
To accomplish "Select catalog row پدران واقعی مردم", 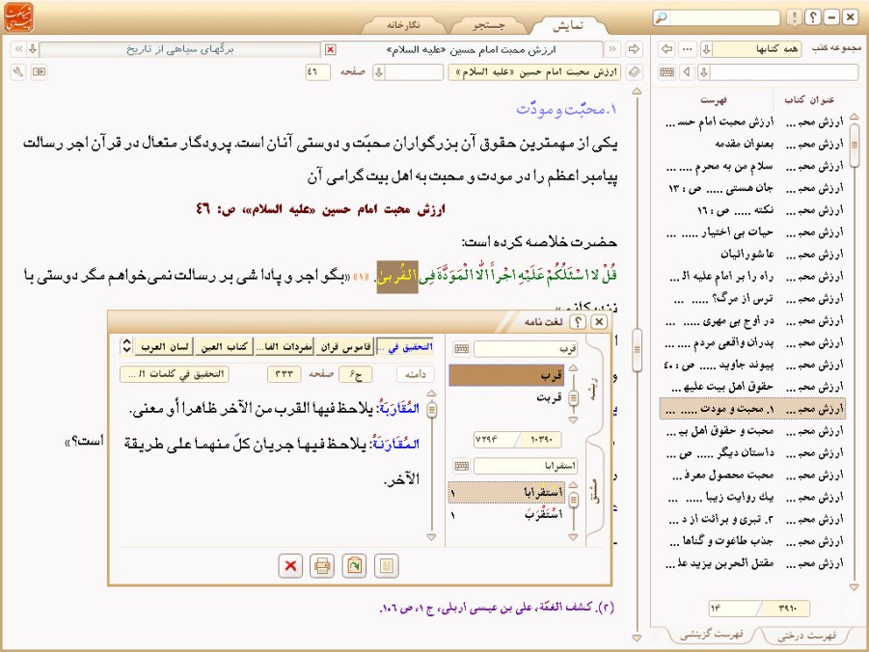I will coord(752,342).
